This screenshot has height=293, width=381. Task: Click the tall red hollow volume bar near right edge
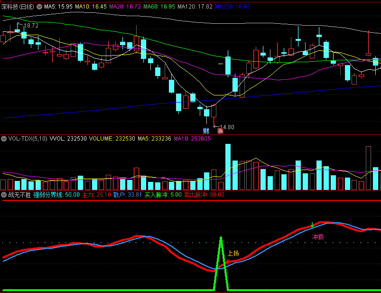pos(368,168)
